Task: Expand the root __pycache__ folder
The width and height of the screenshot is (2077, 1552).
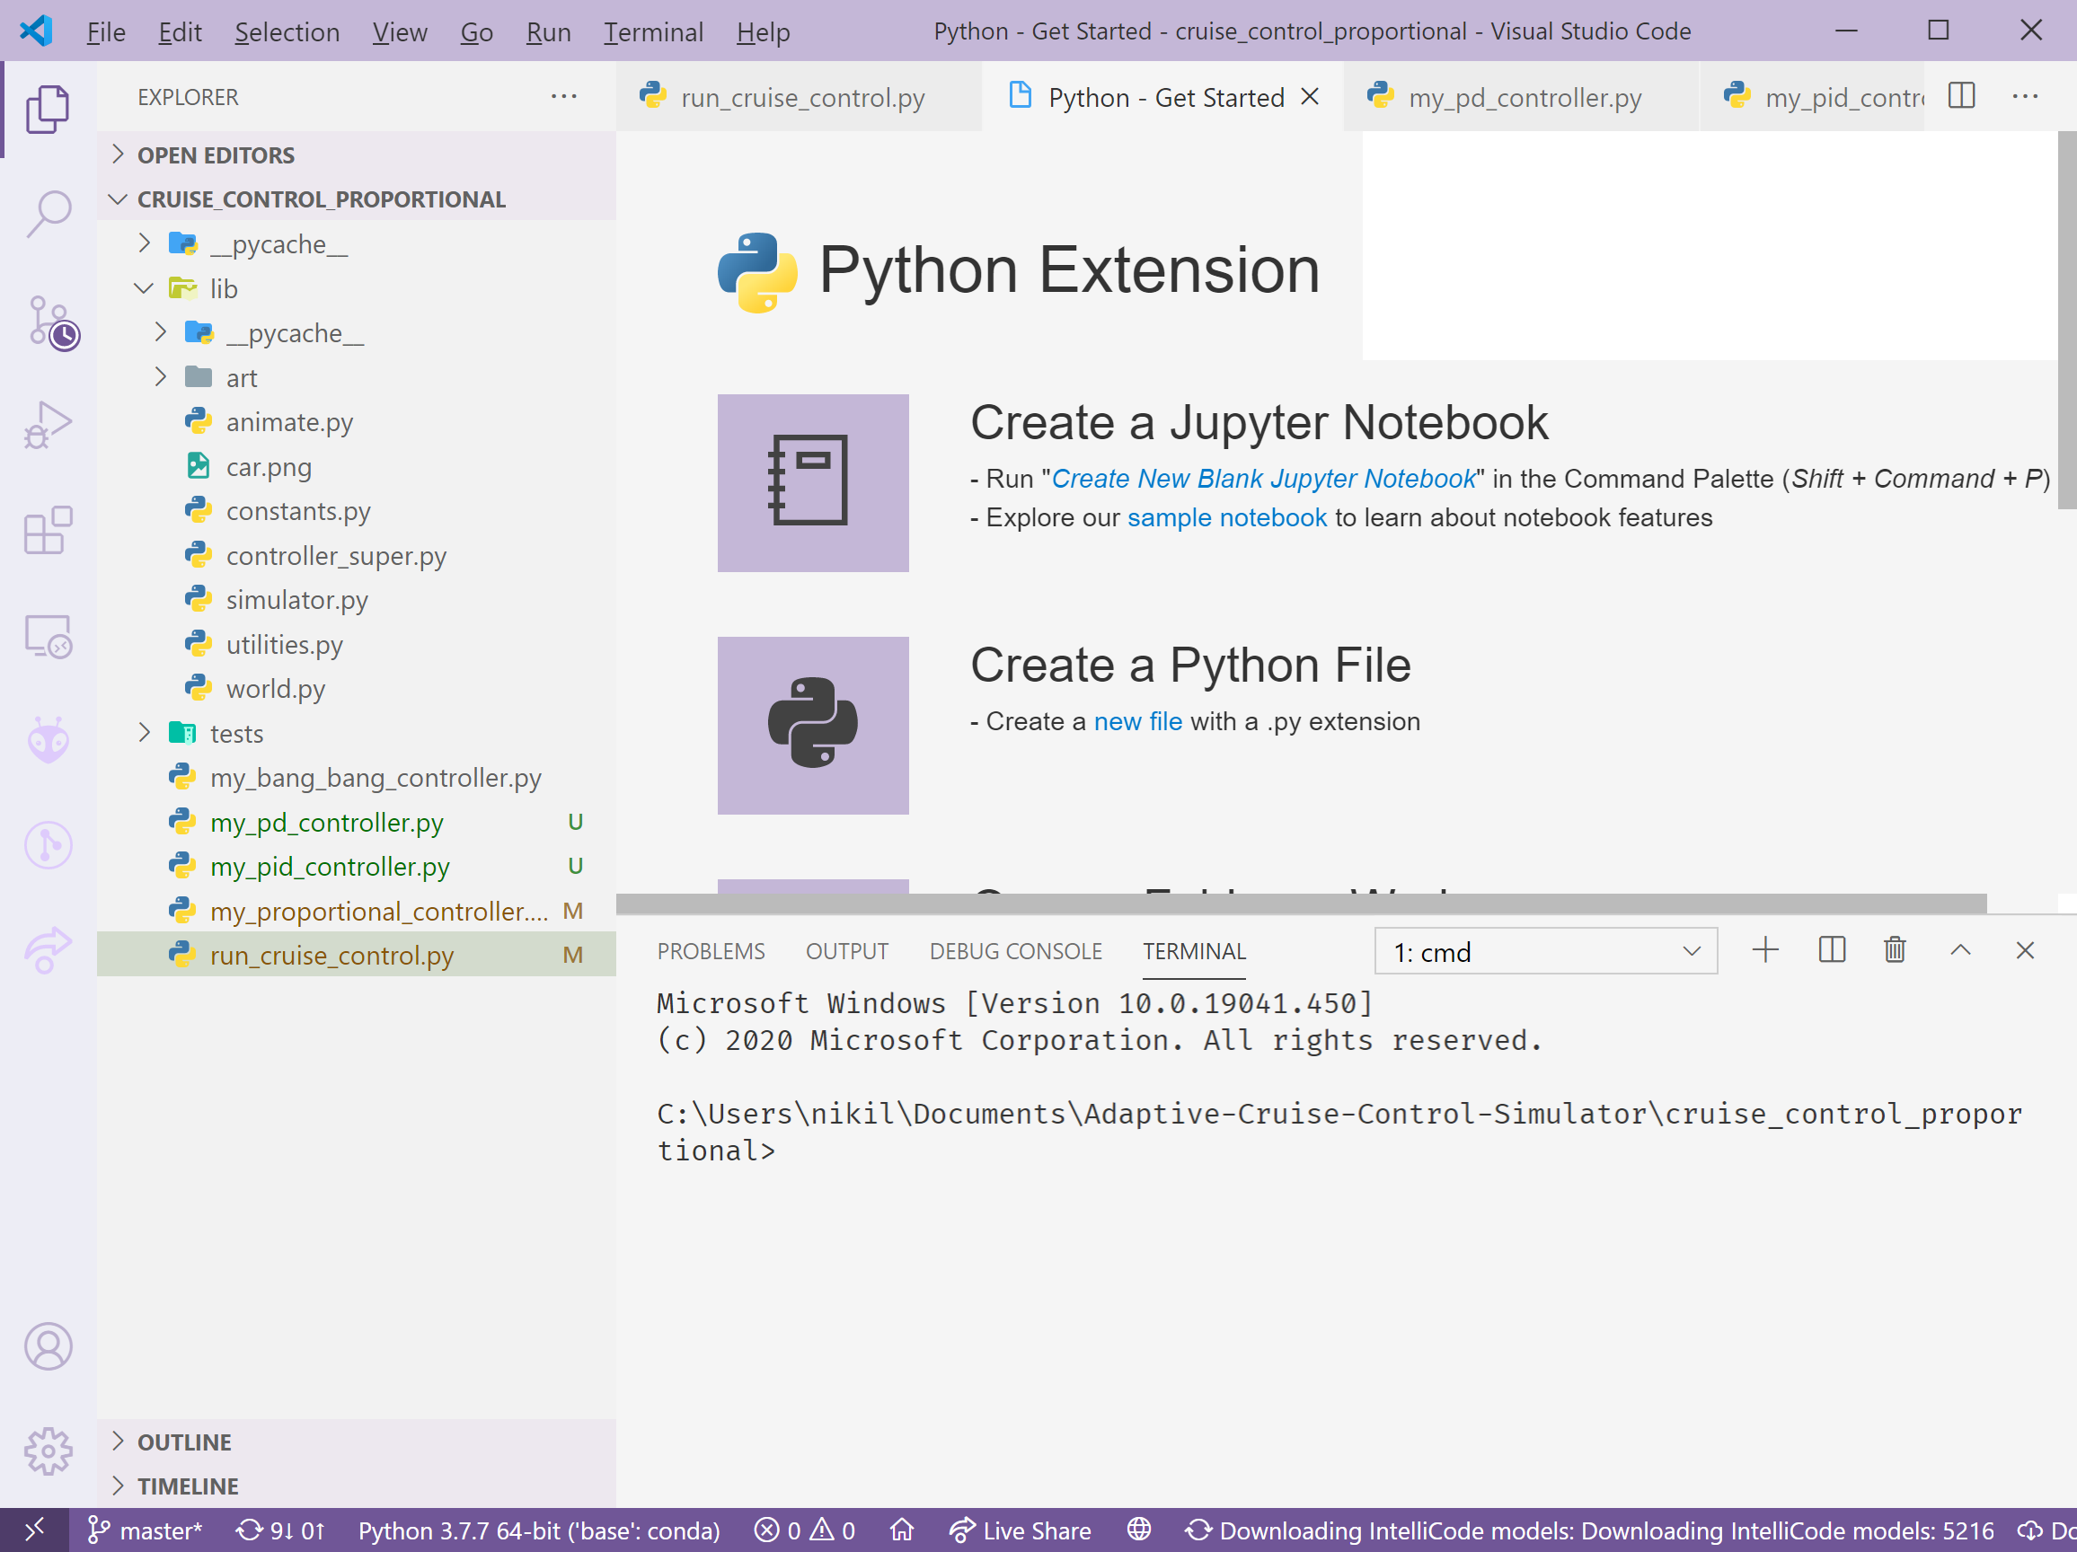Action: tap(357, 244)
